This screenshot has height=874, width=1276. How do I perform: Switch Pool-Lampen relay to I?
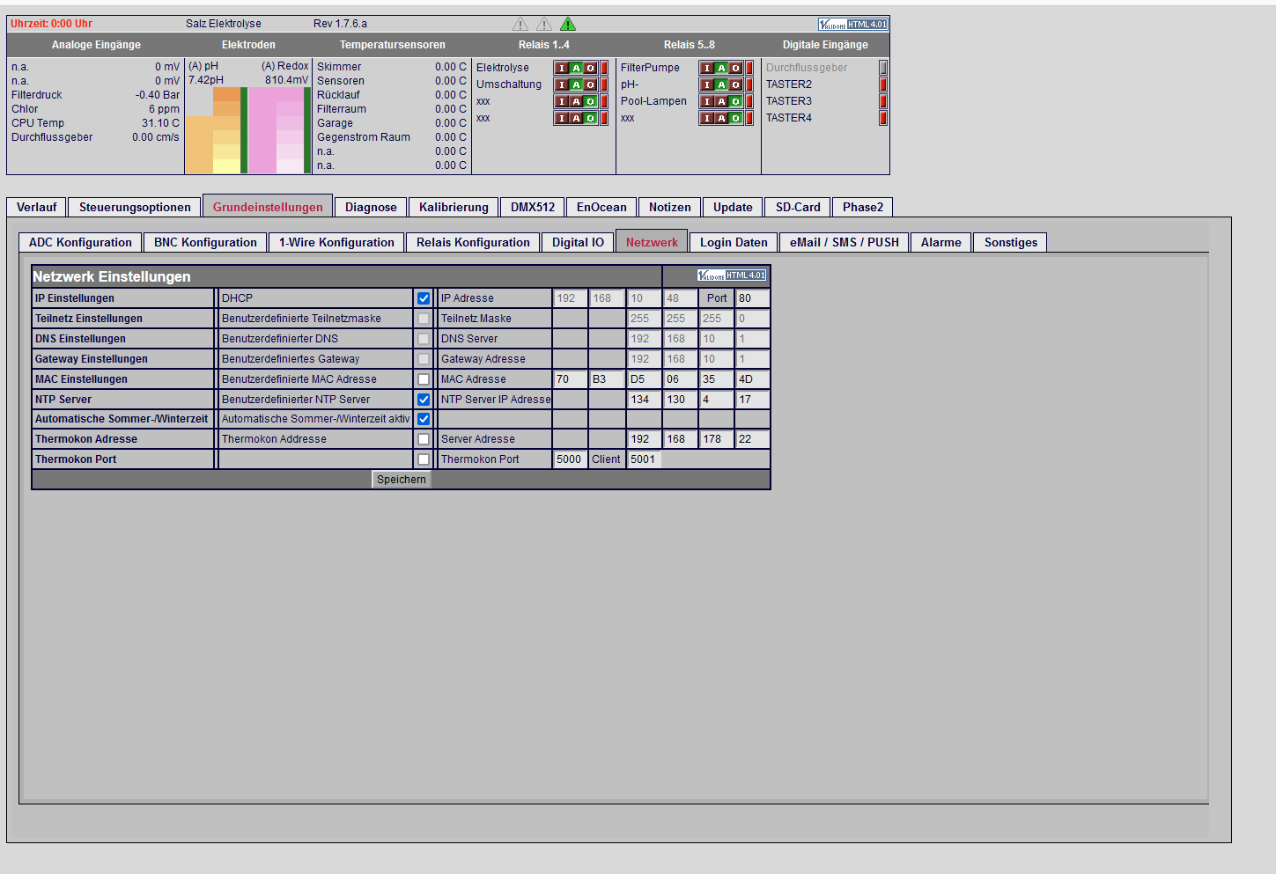click(x=707, y=101)
